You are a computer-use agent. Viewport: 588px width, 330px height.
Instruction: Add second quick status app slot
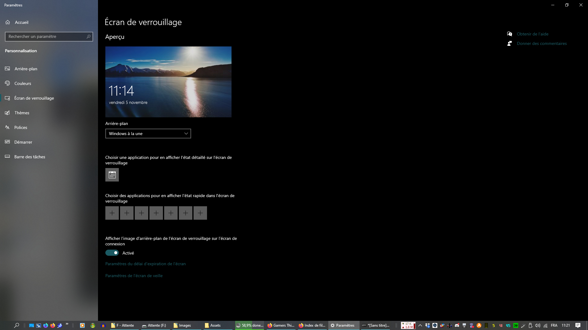(x=127, y=213)
